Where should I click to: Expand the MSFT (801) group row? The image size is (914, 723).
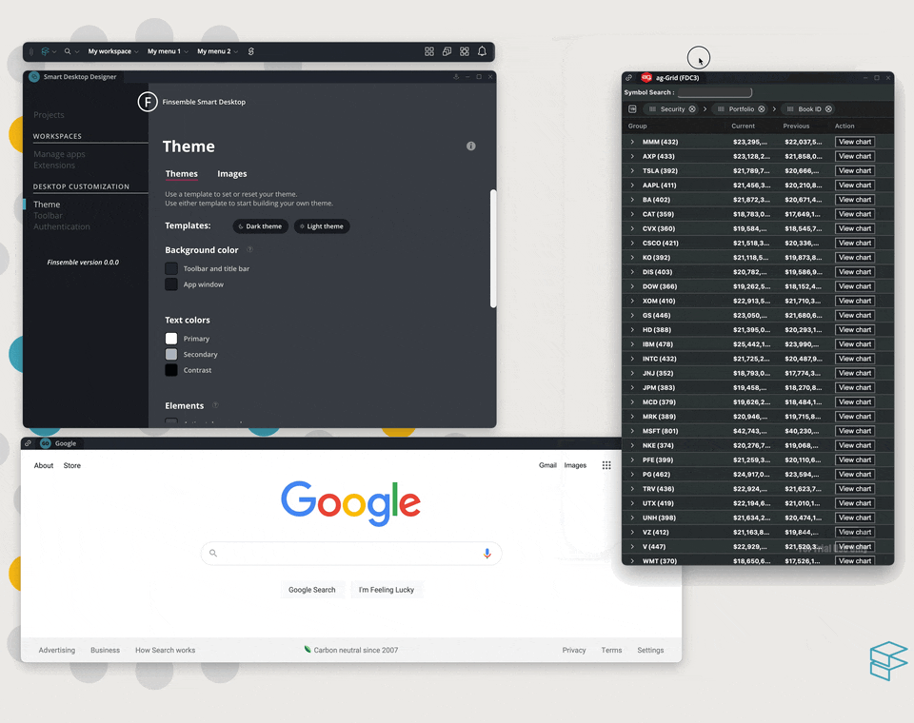coord(632,431)
